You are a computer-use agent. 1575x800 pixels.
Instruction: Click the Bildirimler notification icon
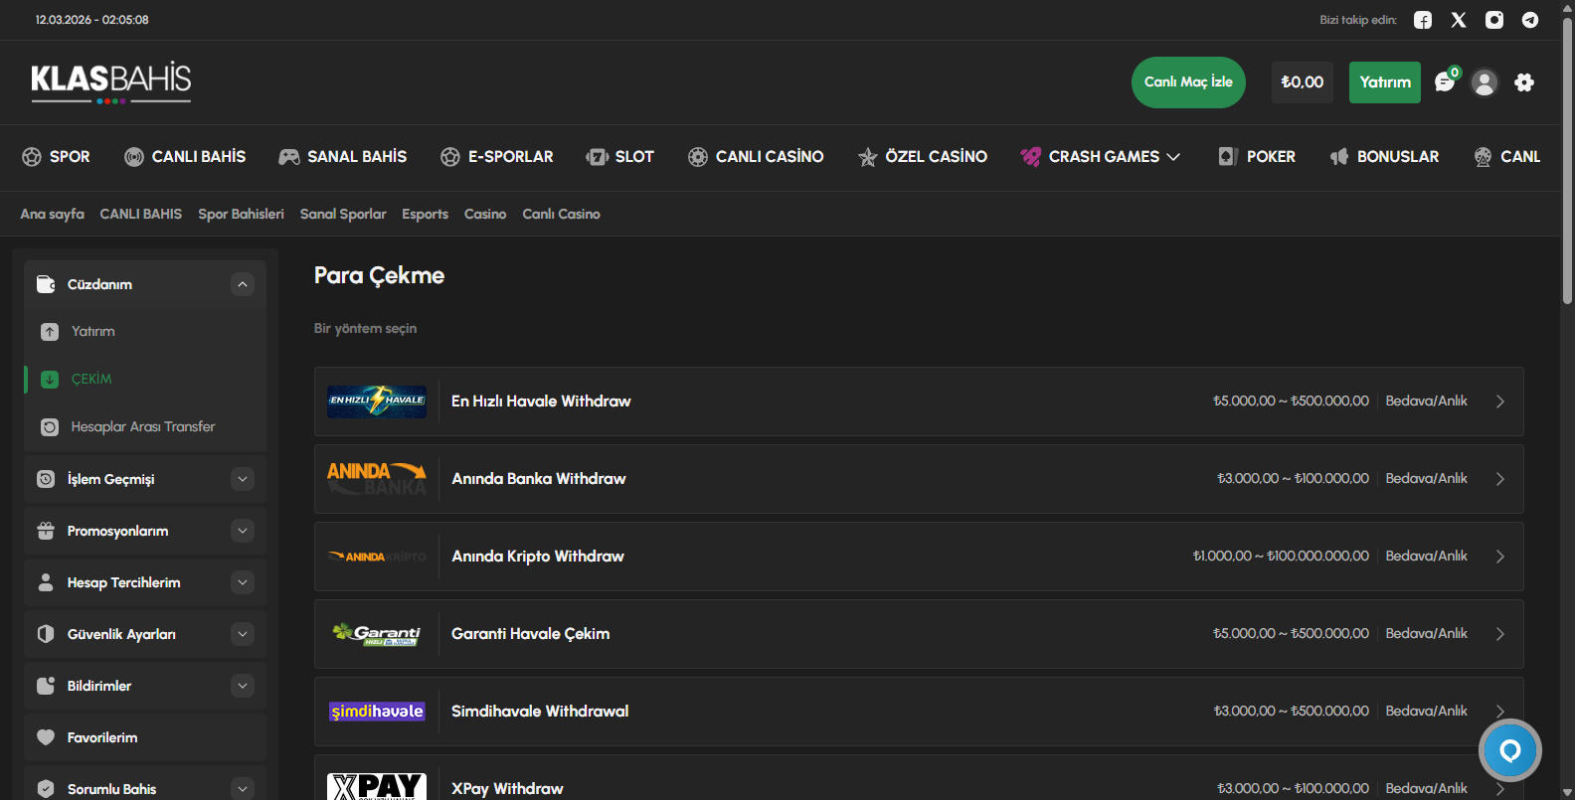[x=46, y=686]
